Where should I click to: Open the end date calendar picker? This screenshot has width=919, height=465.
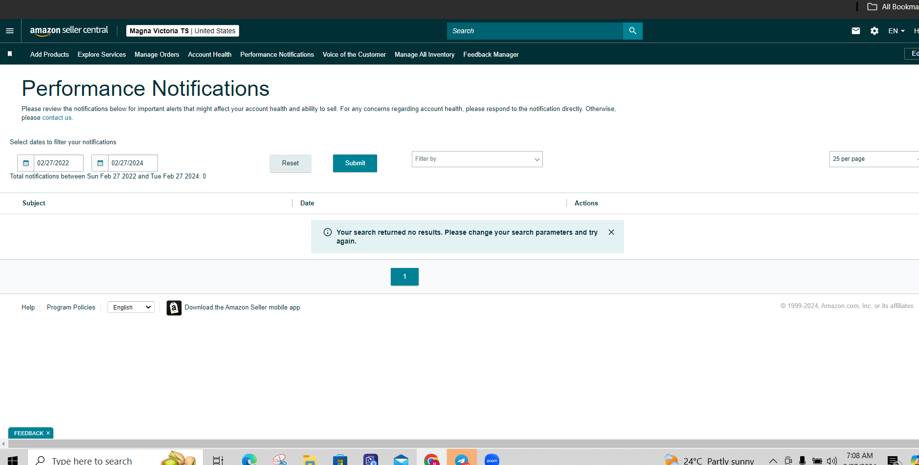pyautogui.click(x=100, y=163)
